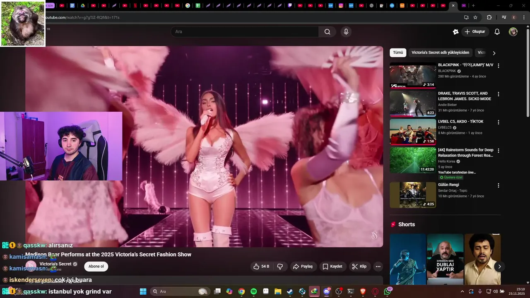Click the page vertical scrollbar

528,72
